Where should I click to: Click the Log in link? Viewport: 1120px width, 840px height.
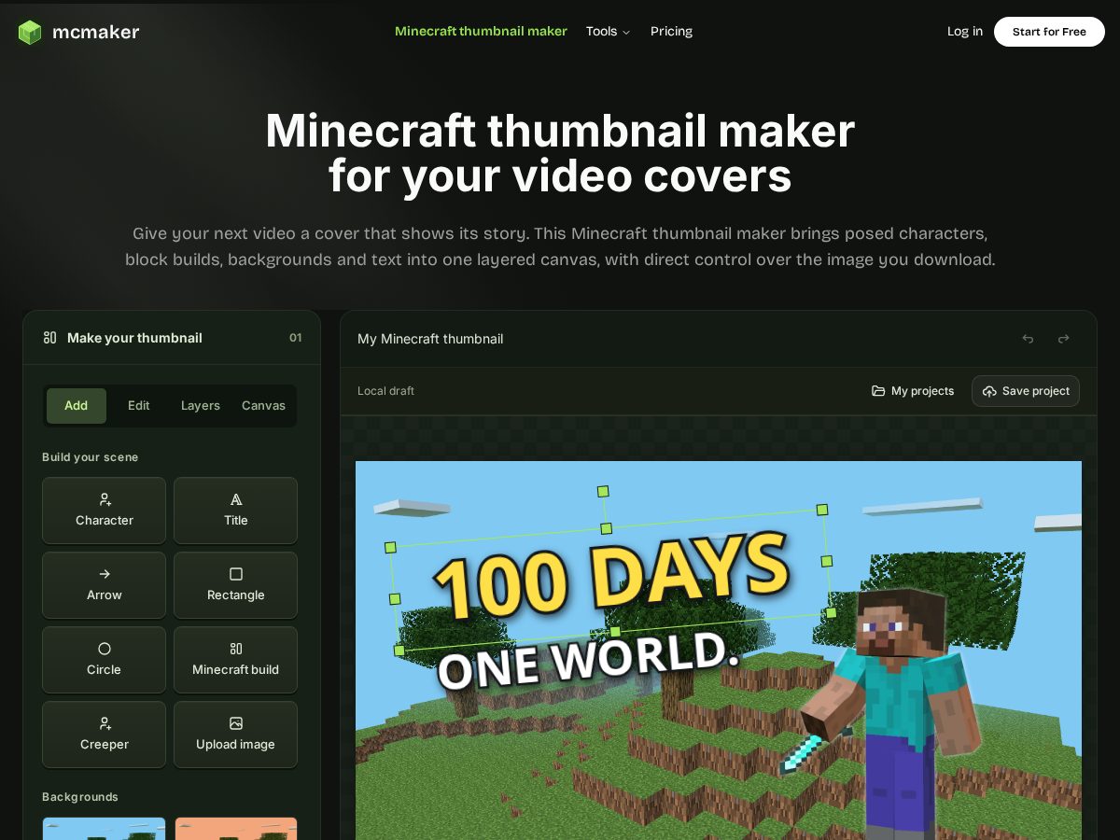(965, 31)
